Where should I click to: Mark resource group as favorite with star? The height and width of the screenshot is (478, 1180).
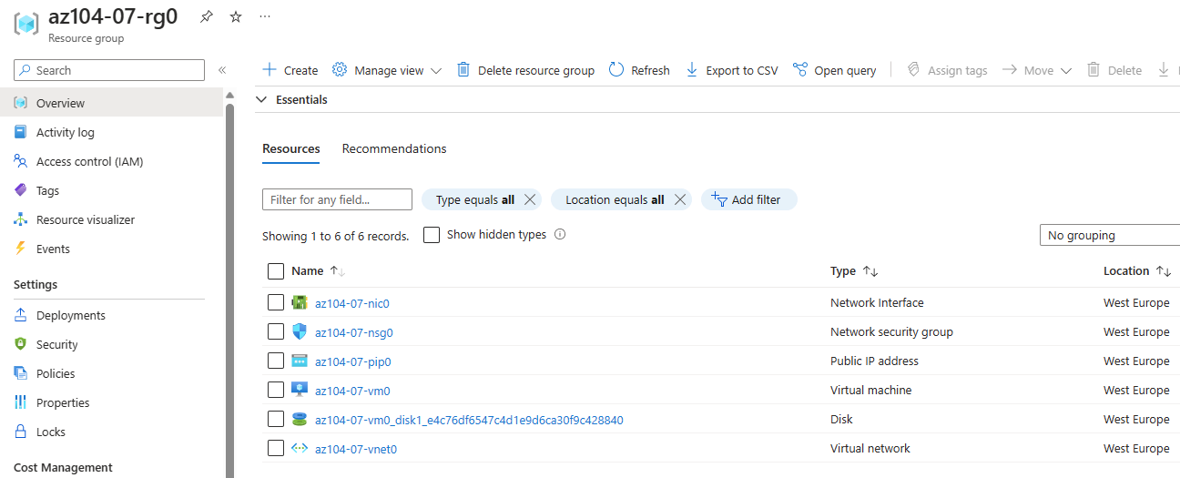[x=236, y=16]
